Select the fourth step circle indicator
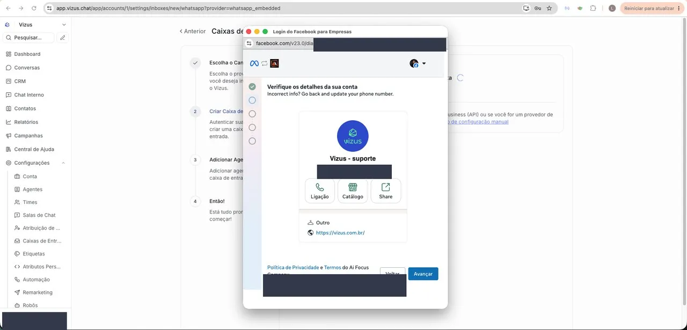 click(x=252, y=127)
